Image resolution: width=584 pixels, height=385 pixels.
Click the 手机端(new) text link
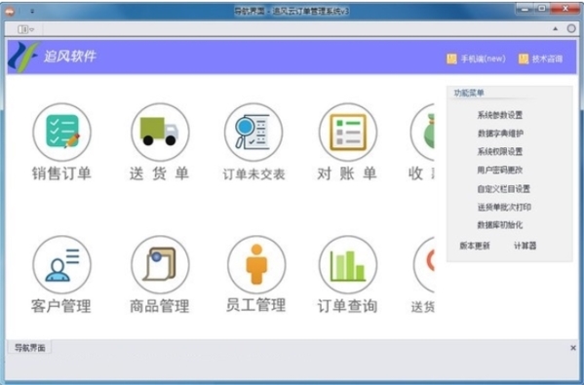click(x=483, y=58)
